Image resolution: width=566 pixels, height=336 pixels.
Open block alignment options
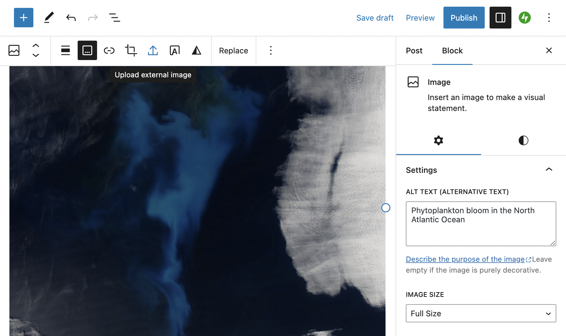tap(66, 50)
